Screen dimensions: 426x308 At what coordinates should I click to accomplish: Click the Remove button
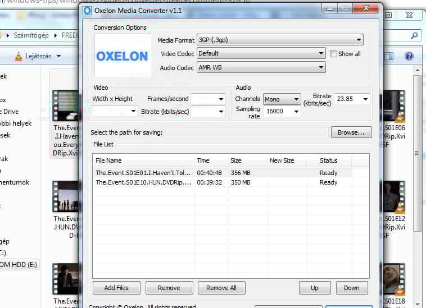pyautogui.click(x=169, y=288)
